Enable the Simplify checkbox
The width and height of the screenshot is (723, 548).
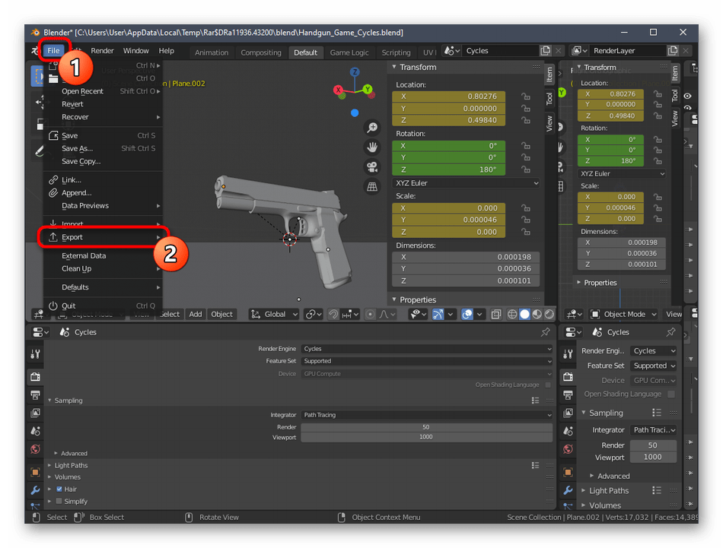pyautogui.click(x=59, y=502)
